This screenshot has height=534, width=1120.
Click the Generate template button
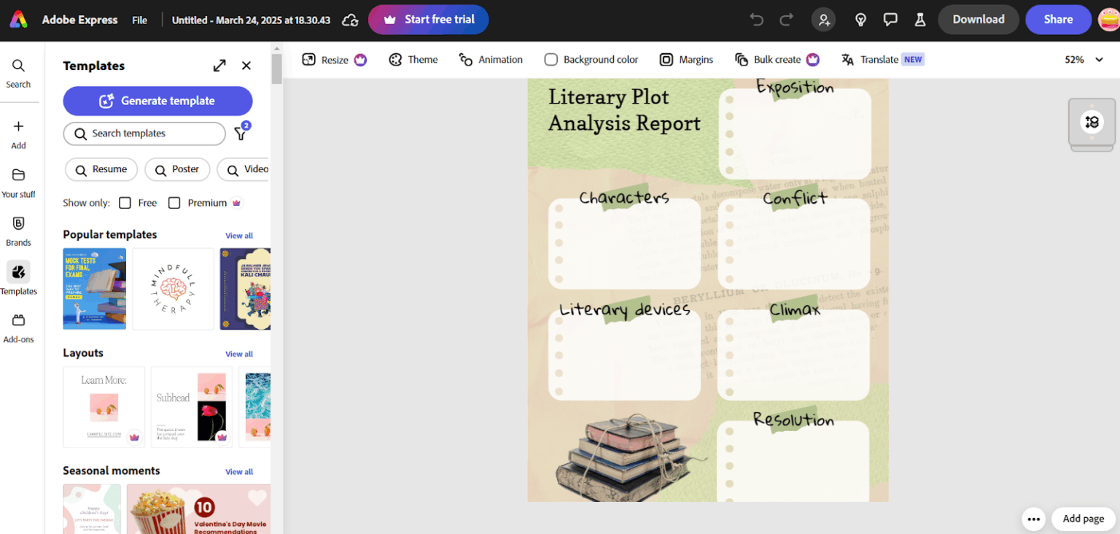click(157, 101)
